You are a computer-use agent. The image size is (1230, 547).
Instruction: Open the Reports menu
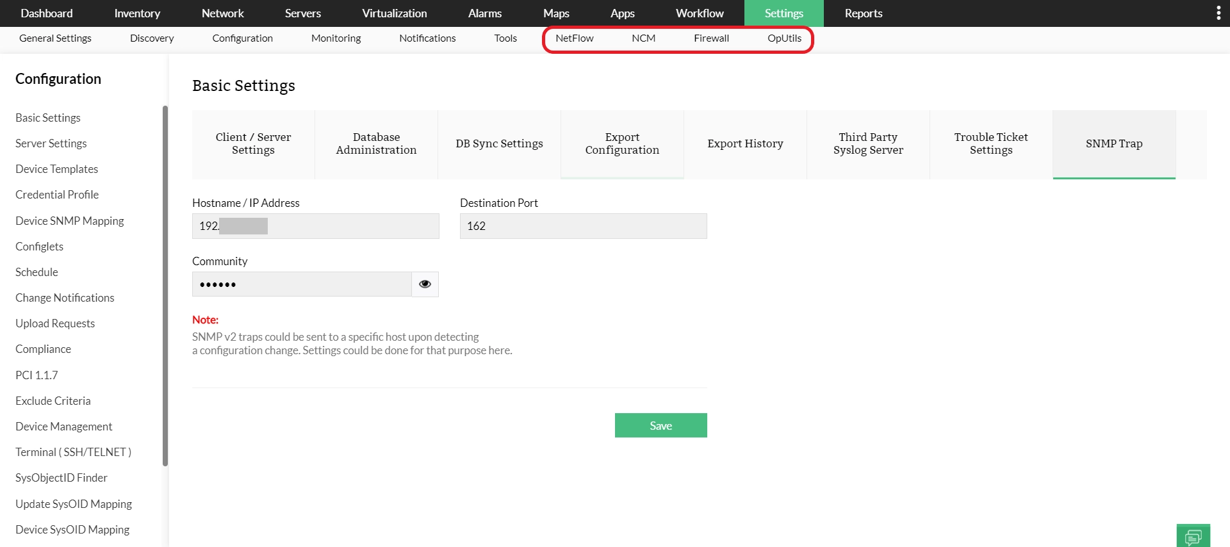(x=864, y=13)
